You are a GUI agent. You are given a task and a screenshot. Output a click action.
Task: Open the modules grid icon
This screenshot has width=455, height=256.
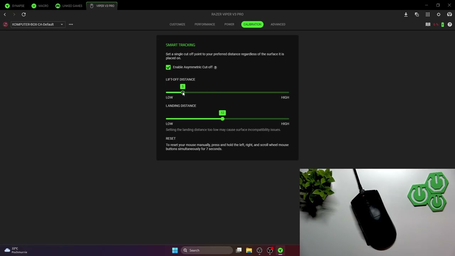(x=428, y=15)
